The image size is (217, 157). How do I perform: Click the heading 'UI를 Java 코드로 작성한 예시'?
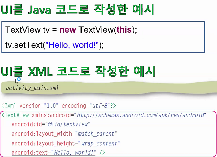click(x=77, y=9)
